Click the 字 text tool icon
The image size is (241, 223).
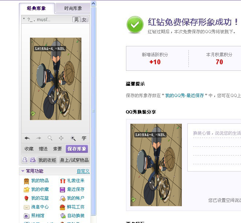84,138
